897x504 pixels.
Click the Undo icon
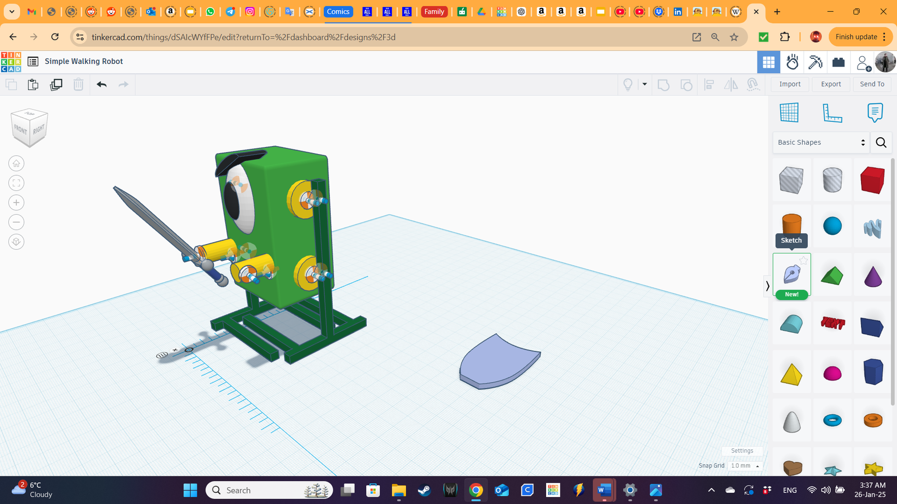102,84
